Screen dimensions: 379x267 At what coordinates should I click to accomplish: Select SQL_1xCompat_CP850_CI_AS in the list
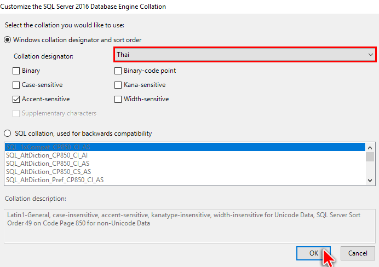tap(185, 147)
